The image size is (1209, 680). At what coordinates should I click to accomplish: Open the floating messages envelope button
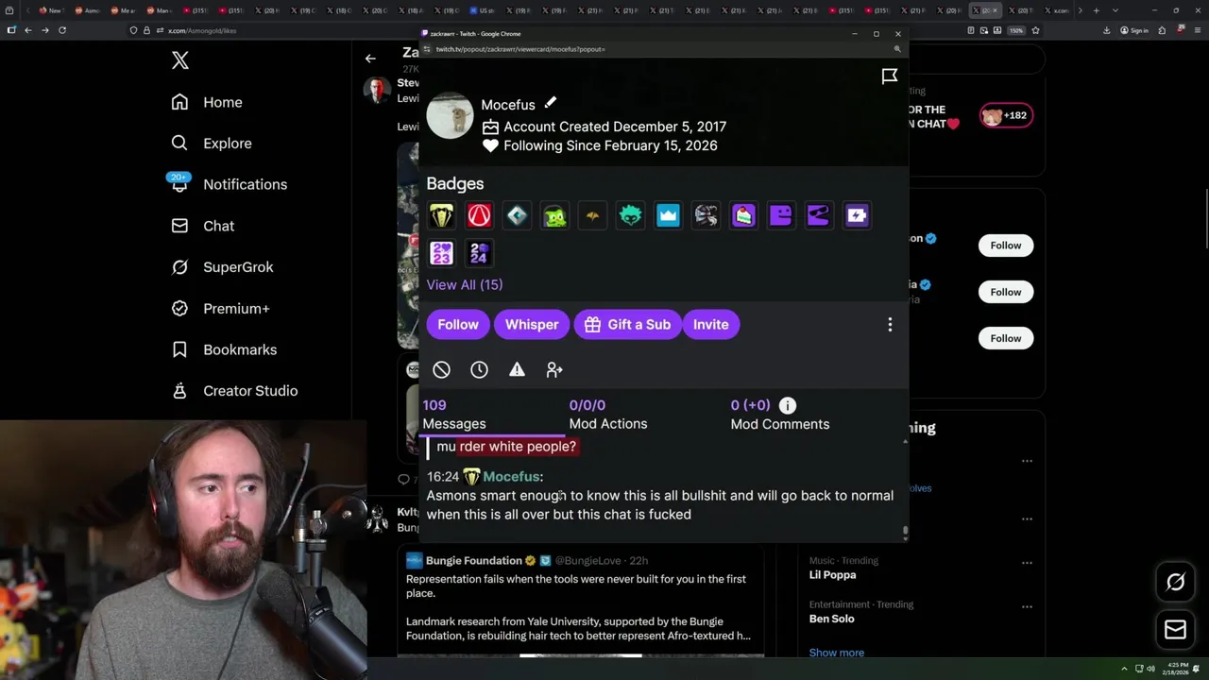coord(1175,629)
